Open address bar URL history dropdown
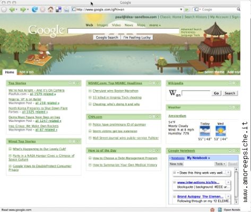Image resolution: width=251 pixels, height=212 pixels. click(181, 10)
